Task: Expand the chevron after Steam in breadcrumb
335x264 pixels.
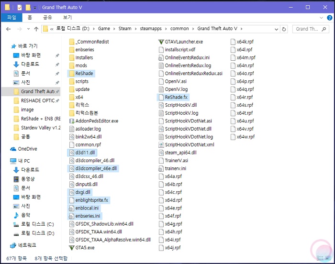Action: click(x=135, y=29)
